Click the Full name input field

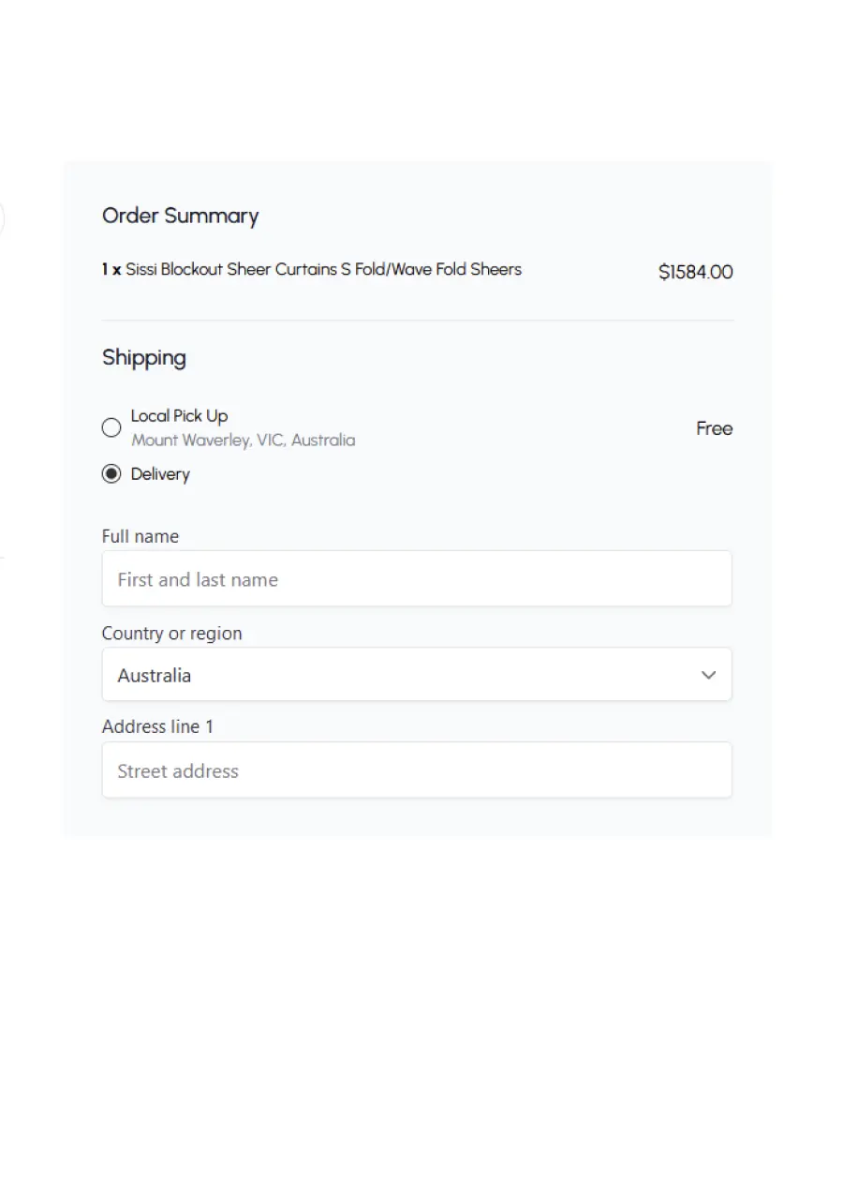point(417,579)
